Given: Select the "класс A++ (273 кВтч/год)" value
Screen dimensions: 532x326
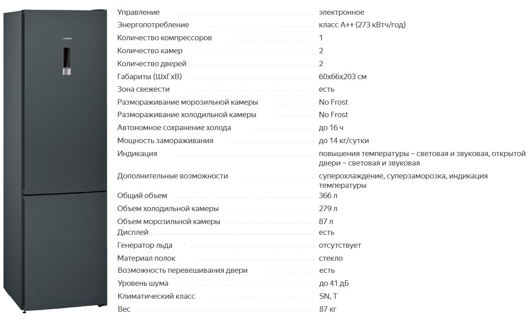Looking at the screenshot, I should (x=362, y=25).
